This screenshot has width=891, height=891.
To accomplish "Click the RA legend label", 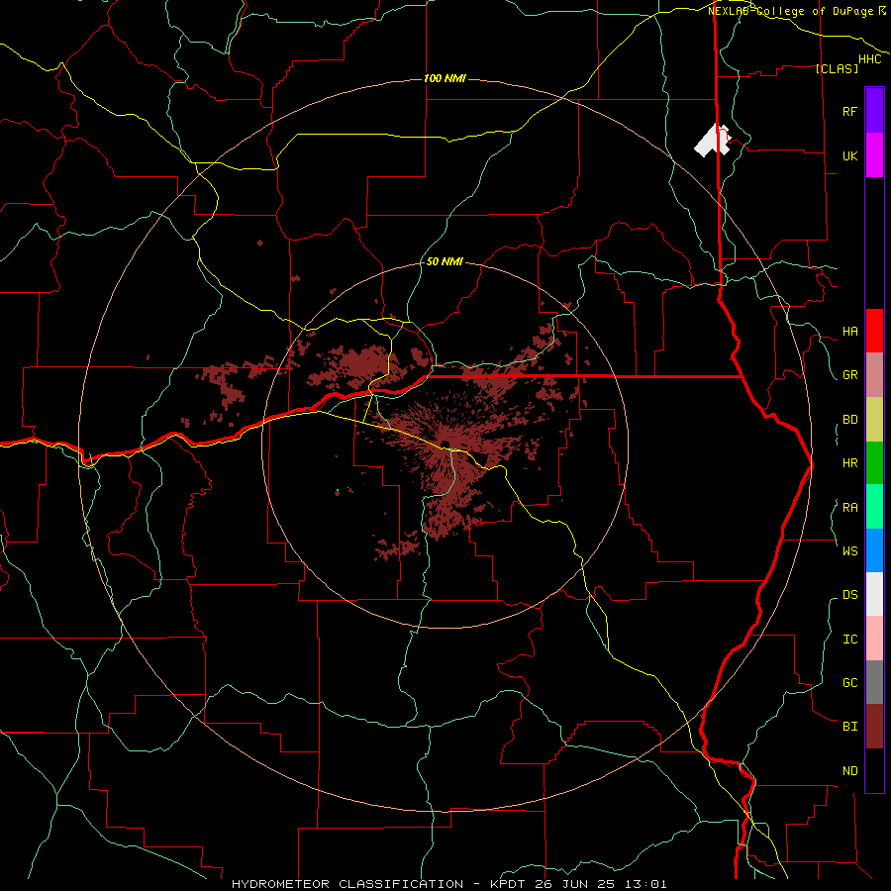I will [x=849, y=508].
